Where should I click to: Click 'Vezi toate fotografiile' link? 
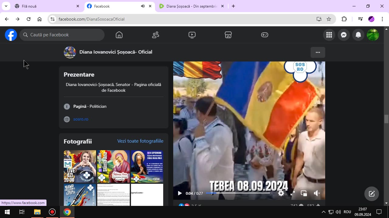[140, 141]
